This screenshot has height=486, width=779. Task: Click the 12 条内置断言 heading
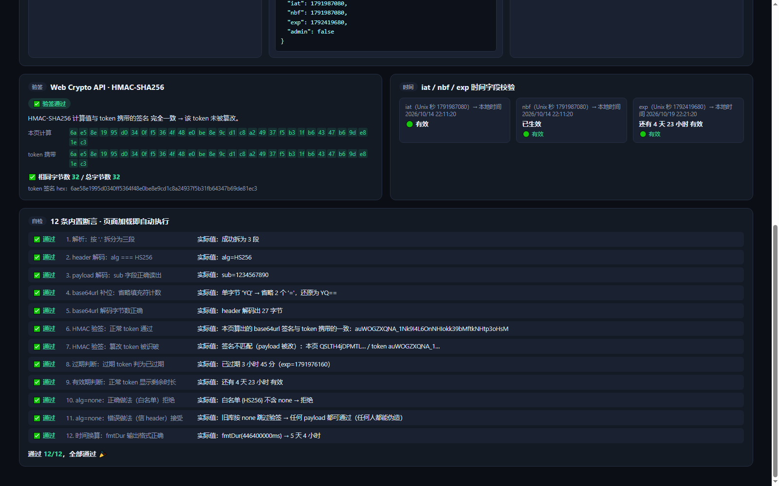(x=110, y=222)
